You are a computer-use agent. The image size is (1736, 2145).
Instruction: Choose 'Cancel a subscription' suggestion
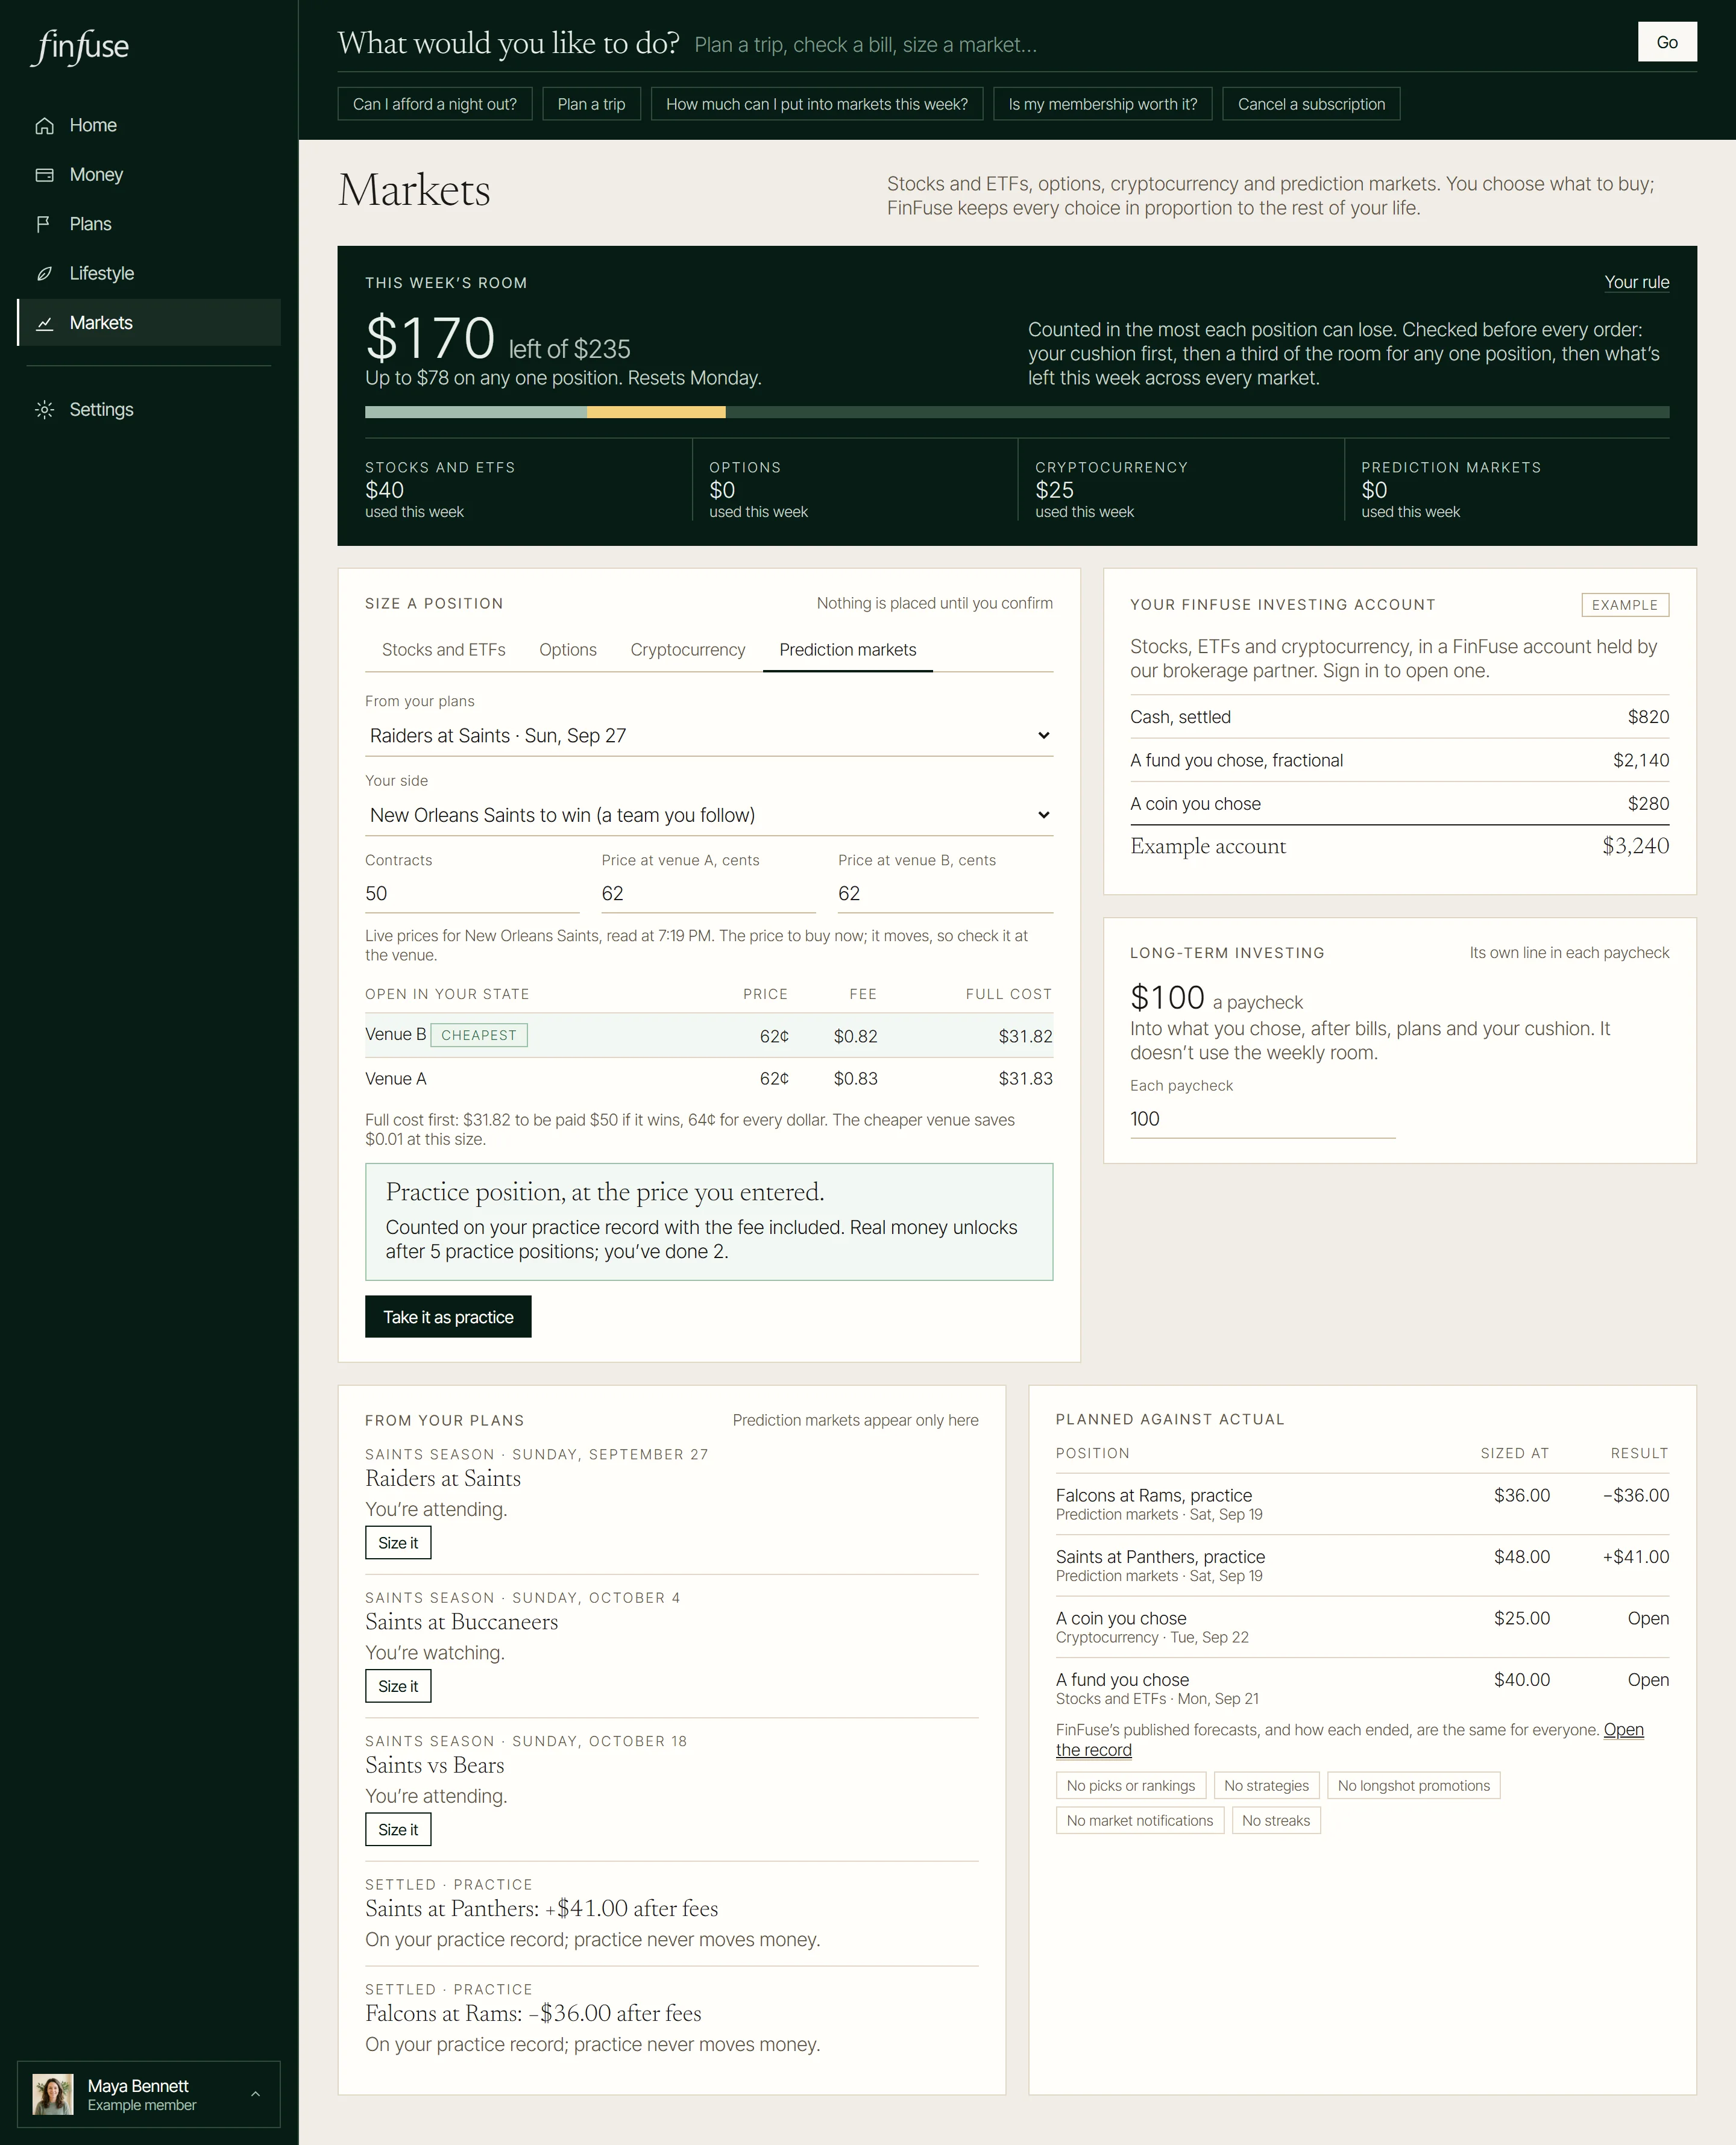click(x=1311, y=104)
